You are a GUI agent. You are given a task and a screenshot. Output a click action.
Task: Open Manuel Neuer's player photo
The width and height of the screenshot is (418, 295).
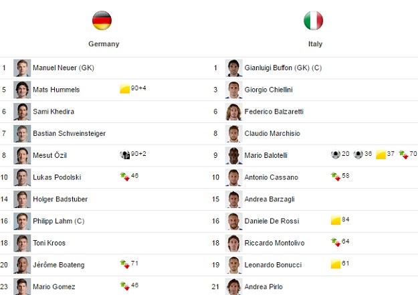pyautogui.click(x=22, y=68)
